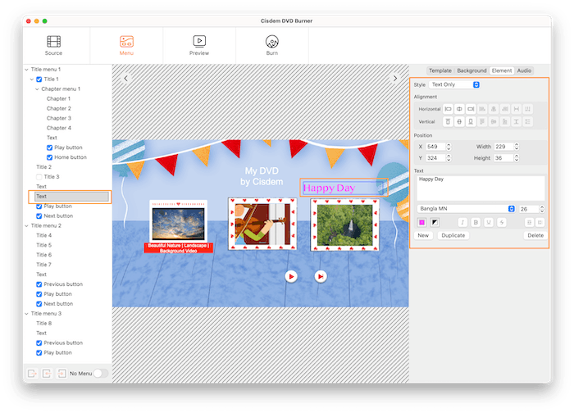Click the vertical align top icon
The height and width of the screenshot is (413, 574).
click(x=449, y=121)
